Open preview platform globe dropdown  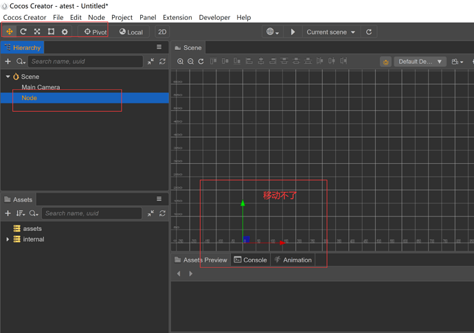click(x=272, y=32)
